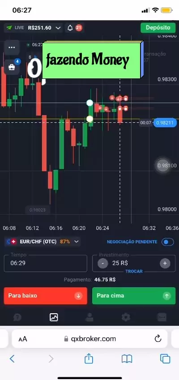This screenshot has width=179, height=380.
Task: Reload the page in Safari
Action: tap(158, 338)
